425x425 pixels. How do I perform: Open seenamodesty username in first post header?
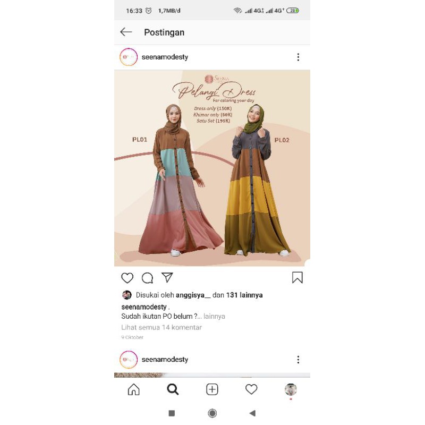click(165, 57)
